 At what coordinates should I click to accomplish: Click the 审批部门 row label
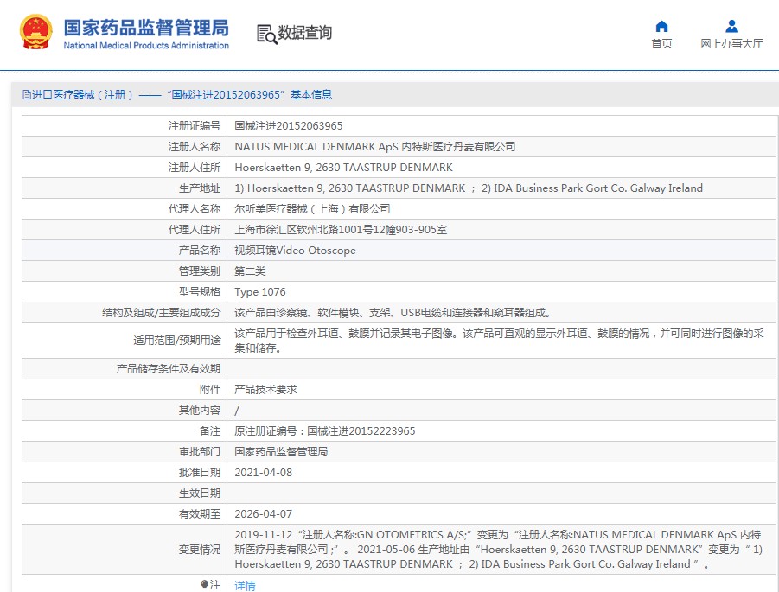tap(200, 452)
